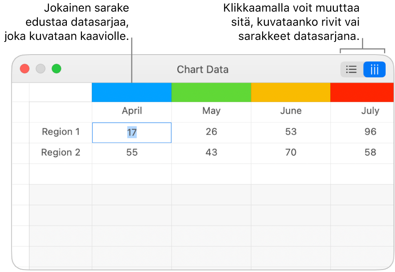
Task: Click the cell with value 55
Action: pos(132,153)
